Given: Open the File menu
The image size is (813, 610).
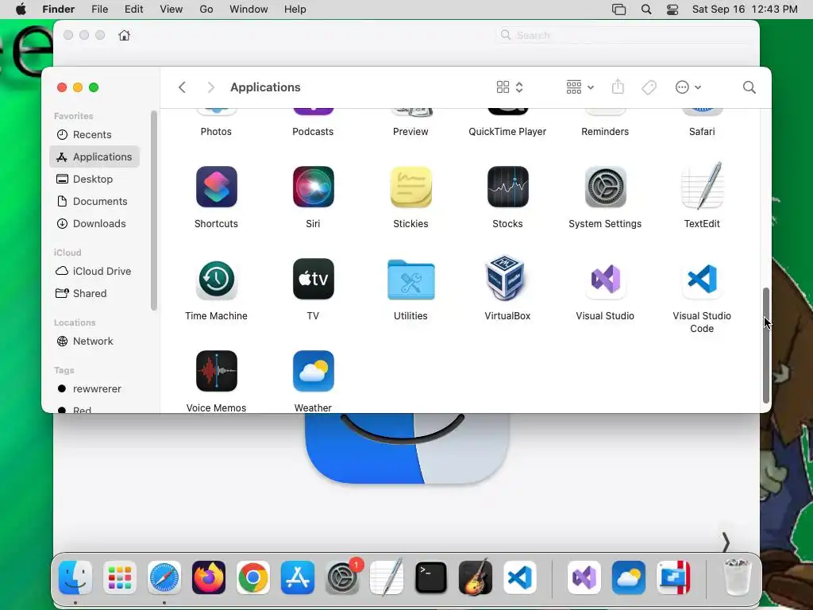Looking at the screenshot, I should tap(99, 10).
